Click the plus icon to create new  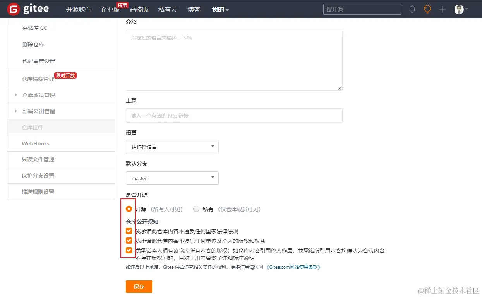click(x=443, y=9)
